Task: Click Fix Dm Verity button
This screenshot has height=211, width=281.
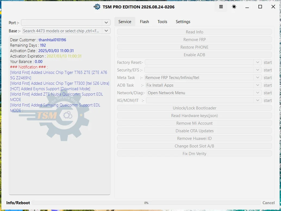Action: pyautogui.click(x=194, y=154)
